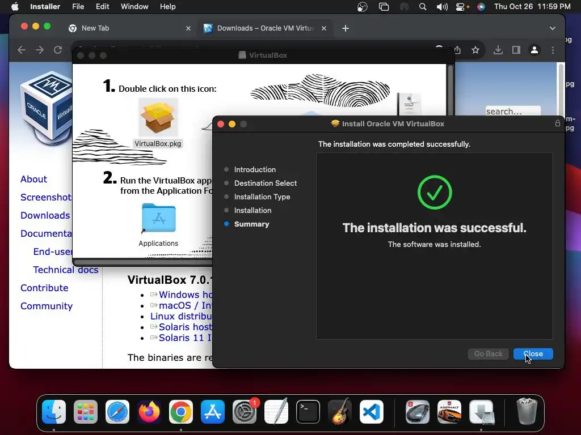
Task: Open the Apple menu
Action: [x=15, y=7]
